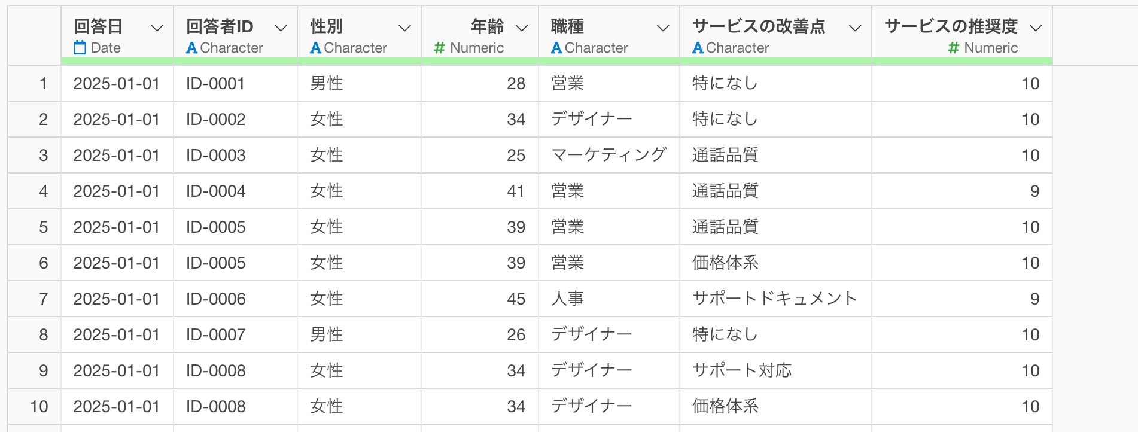Image resolution: width=1138 pixels, height=432 pixels.
Task: Expand the 性別 column menu arrow
Action: (405, 28)
